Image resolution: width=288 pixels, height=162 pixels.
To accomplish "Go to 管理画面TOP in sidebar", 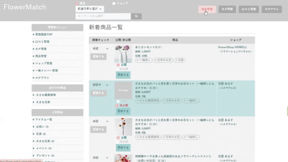I will coord(44,34).
